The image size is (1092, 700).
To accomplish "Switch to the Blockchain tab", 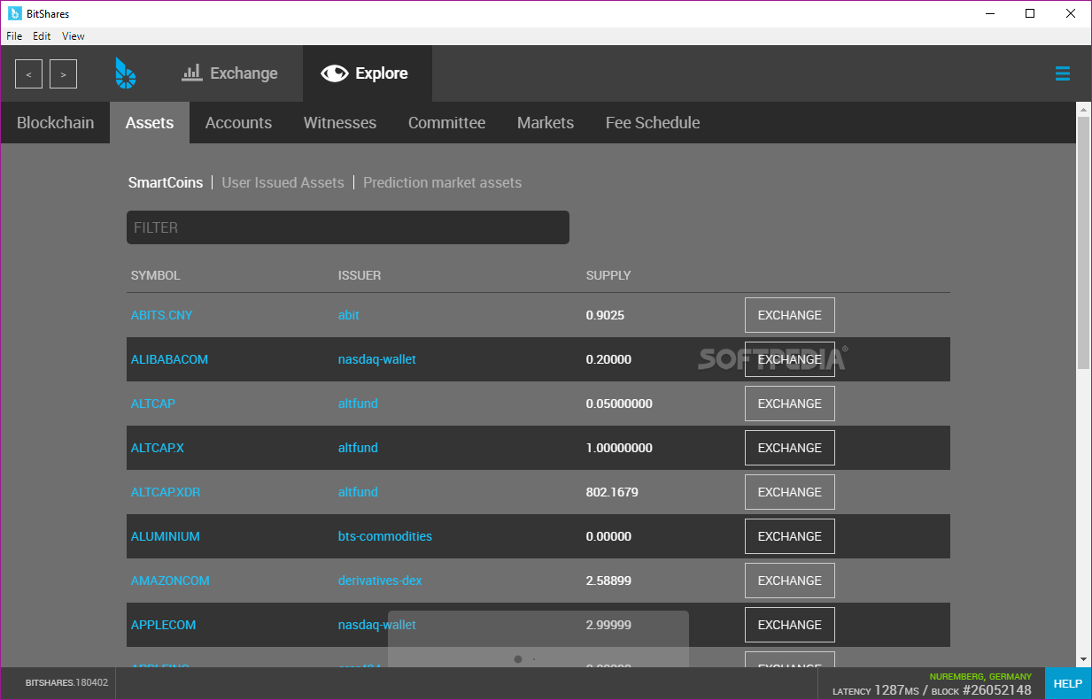I will point(55,123).
